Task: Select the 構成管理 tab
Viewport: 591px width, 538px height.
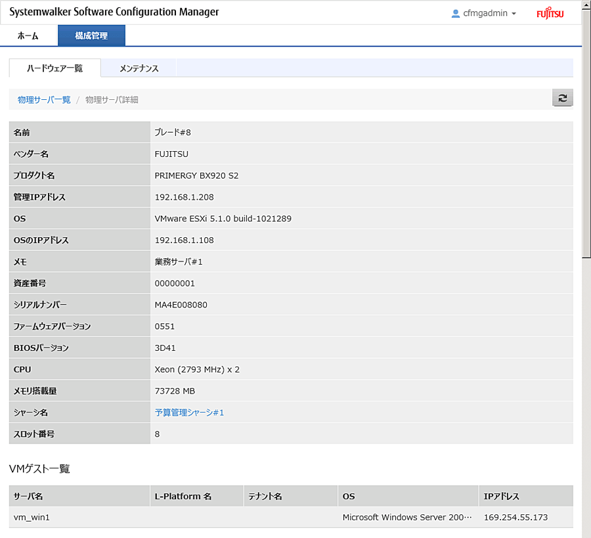Action: click(91, 36)
